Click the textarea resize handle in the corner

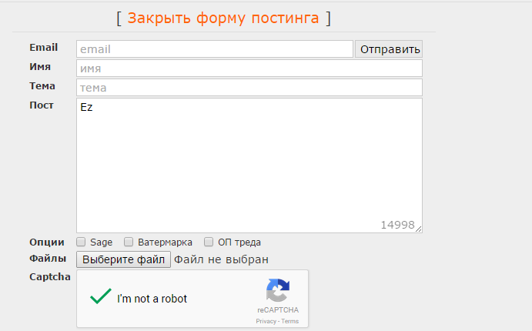tap(419, 229)
